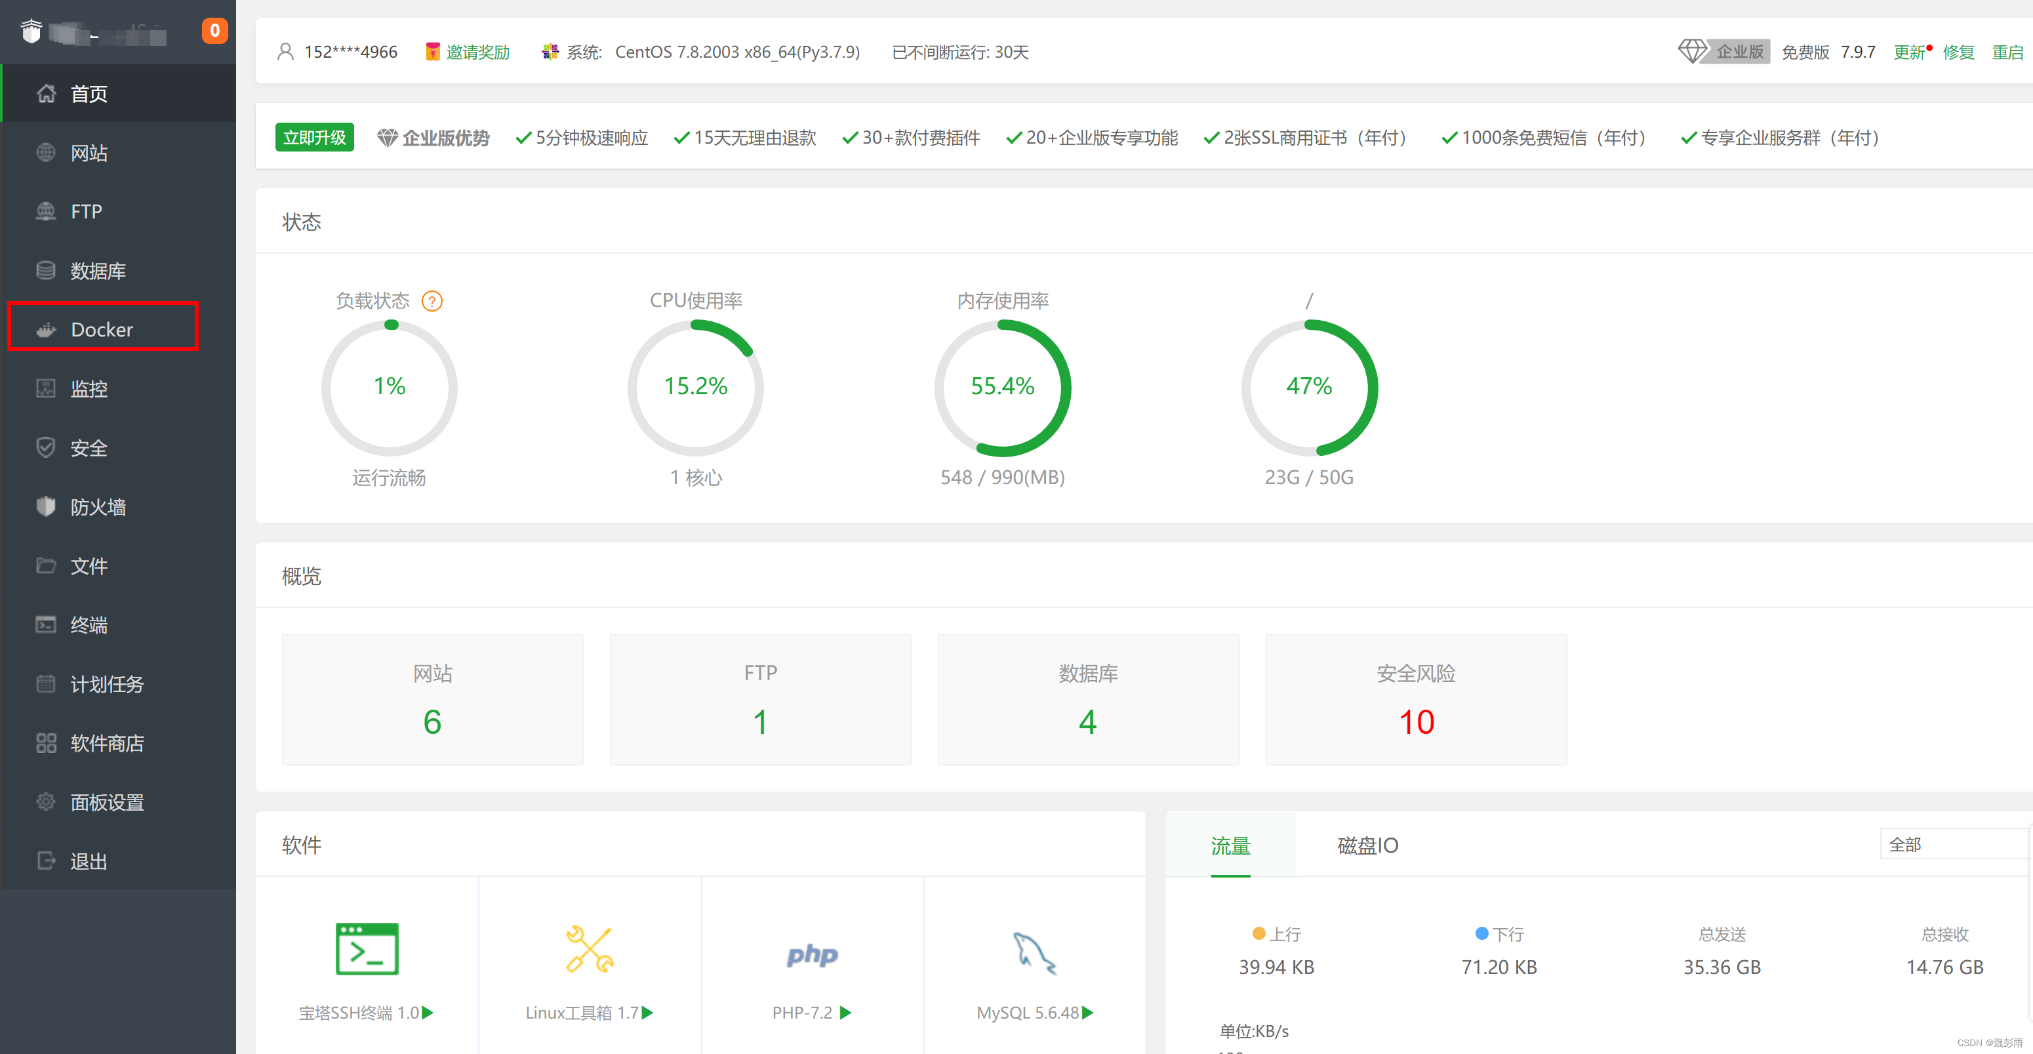Open the Linux工具箱 wrench icon
The height and width of the screenshot is (1054, 2033).
[590, 949]
